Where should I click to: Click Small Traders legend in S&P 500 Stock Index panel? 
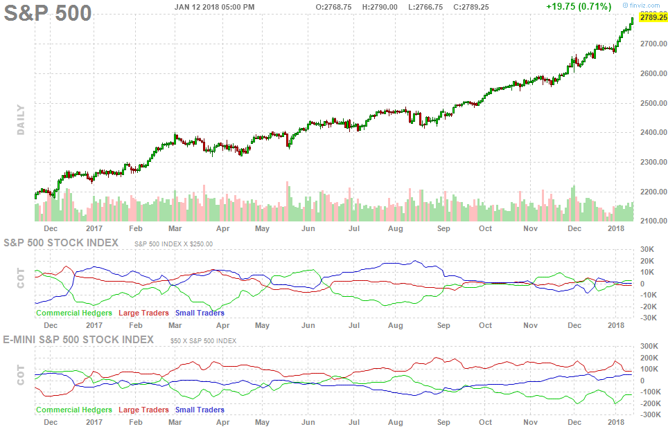pos(200,313)
